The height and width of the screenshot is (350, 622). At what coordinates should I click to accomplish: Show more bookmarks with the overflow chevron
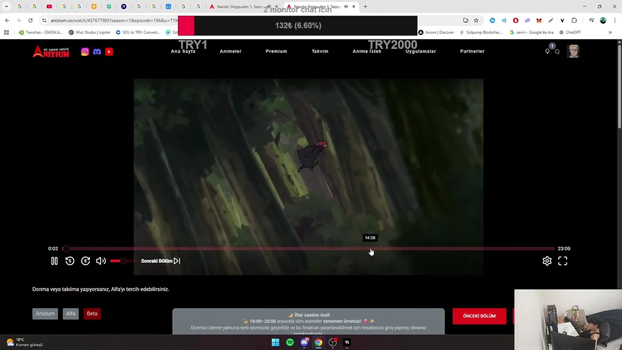(610, 33)
